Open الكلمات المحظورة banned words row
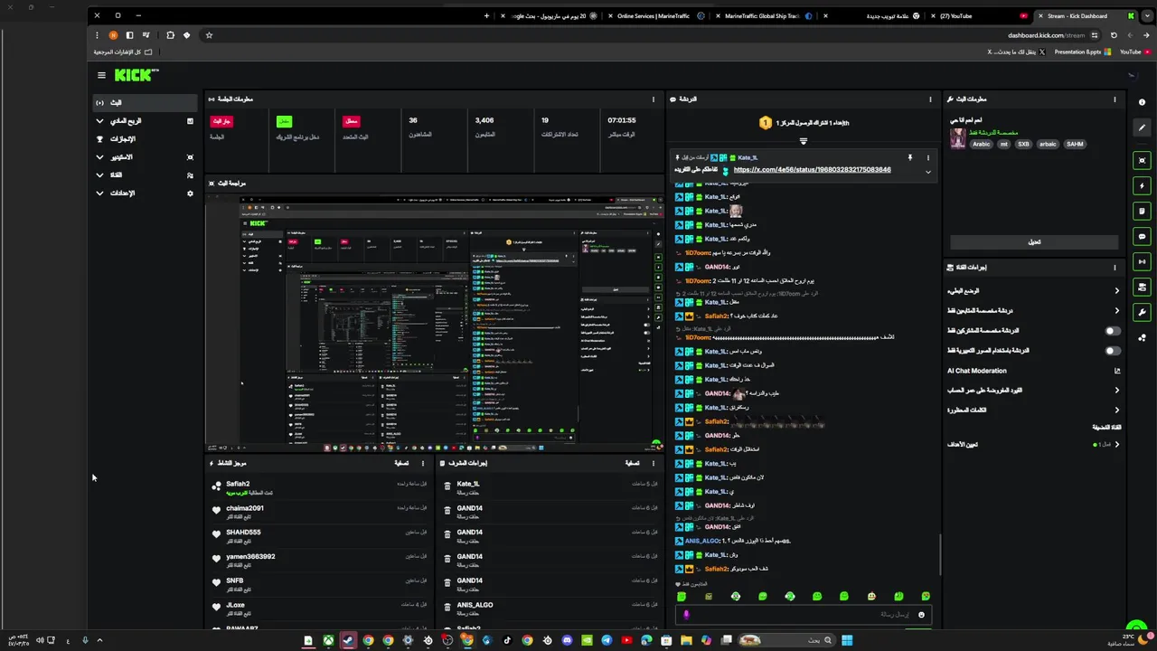This screenshot has height=651, width=1157. click(x=1033, y=410)
